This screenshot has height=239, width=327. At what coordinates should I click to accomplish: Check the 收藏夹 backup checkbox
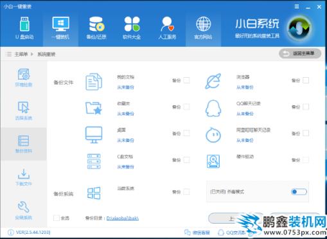coord(186,107)
